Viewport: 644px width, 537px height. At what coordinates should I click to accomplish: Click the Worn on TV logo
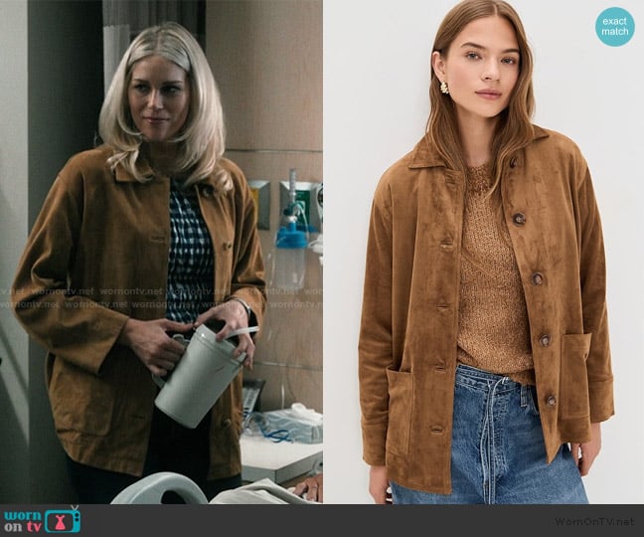[x=43, y=520]
